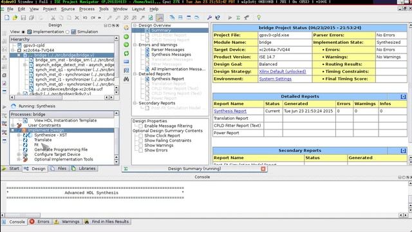This screenshot has width=412, height=232.
Task: Click the green sigma icon on Design Summary tab
Action: point(126,169)
